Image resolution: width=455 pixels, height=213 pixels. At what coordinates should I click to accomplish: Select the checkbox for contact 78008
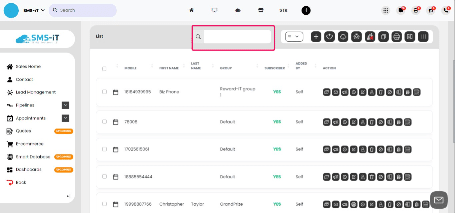click(x=104, y=122)
